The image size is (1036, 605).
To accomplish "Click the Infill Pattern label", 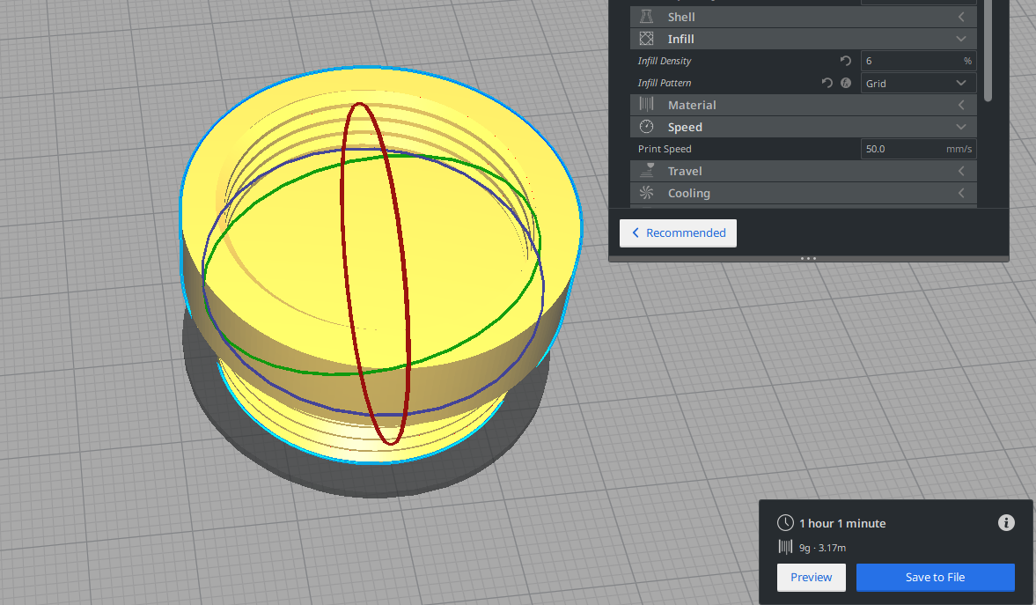I will [664, 83].
